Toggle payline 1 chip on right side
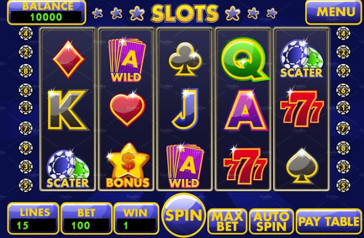The image size is (364, 238). (x=344, y=107)
